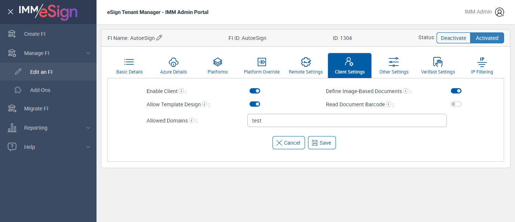Click the Activated status button
This screenshot has width=515, height=222.
click(487, 38)
